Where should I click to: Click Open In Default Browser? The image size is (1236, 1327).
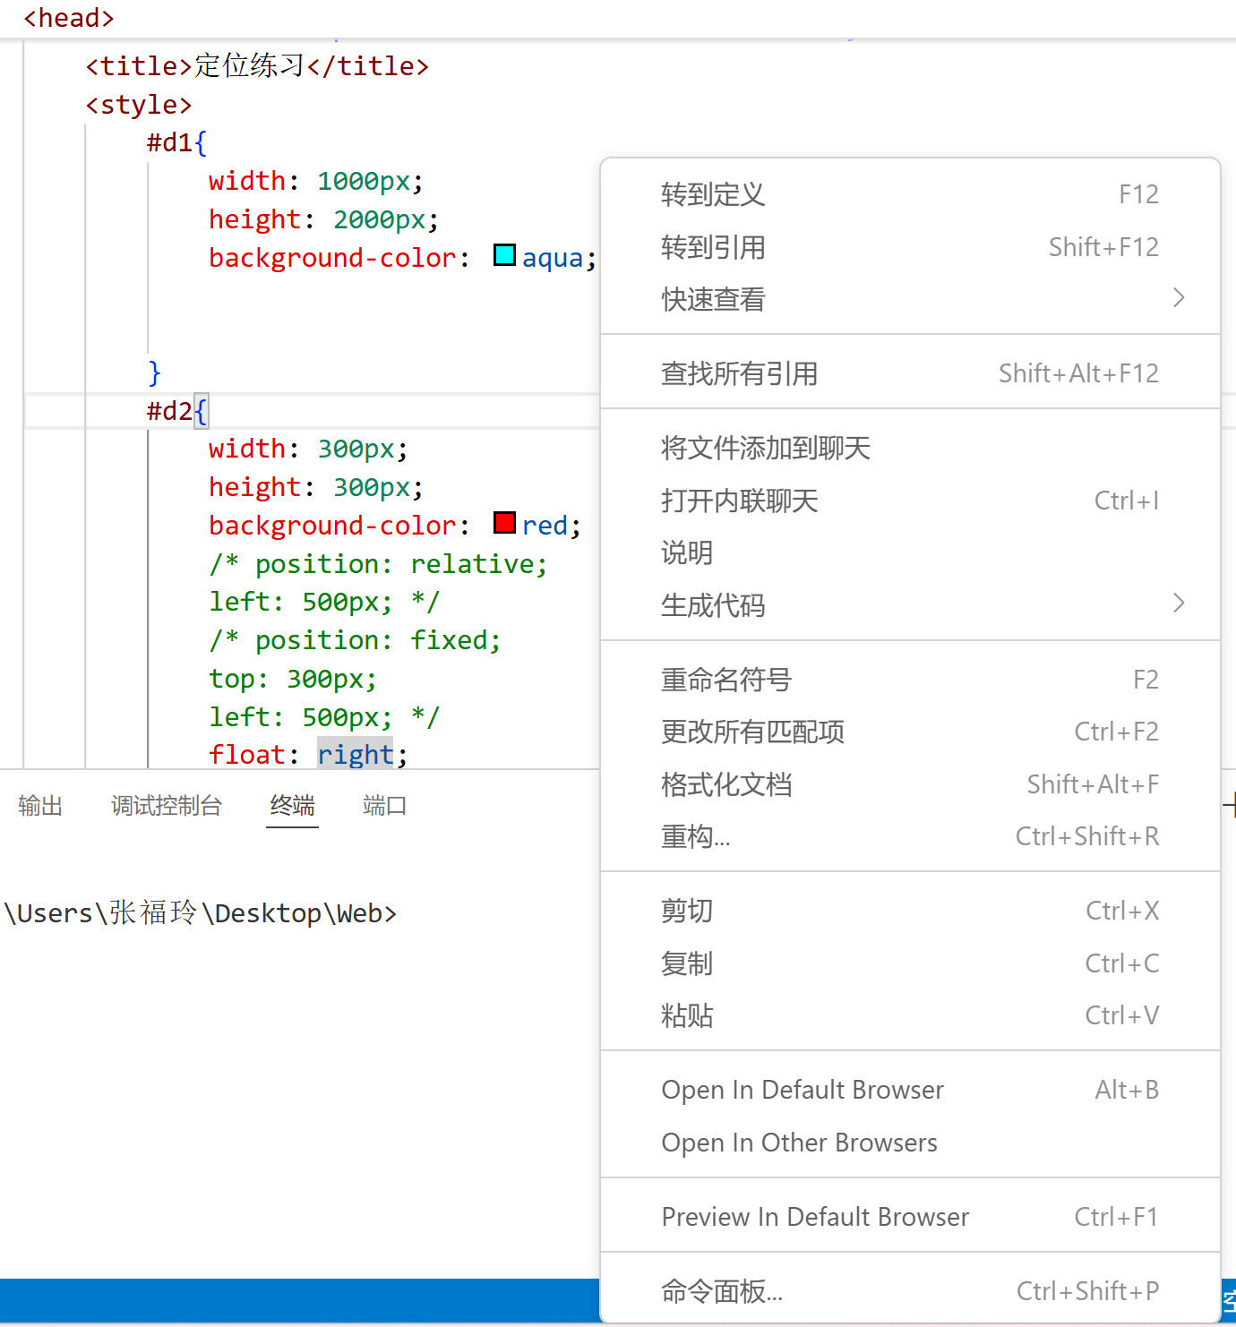click(910, 1090)
